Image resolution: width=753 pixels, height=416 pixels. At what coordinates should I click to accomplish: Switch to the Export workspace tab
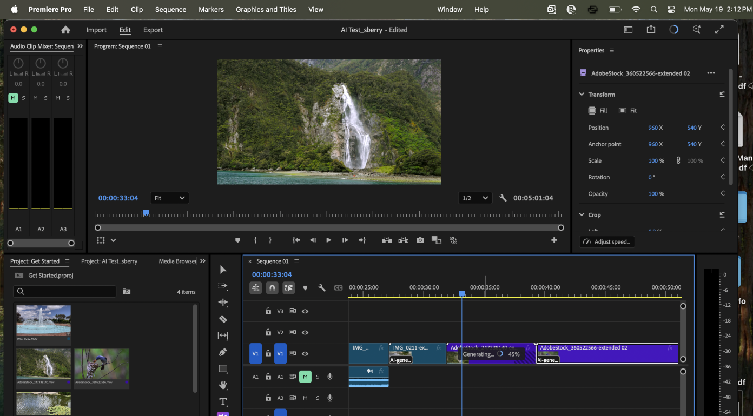153,30
